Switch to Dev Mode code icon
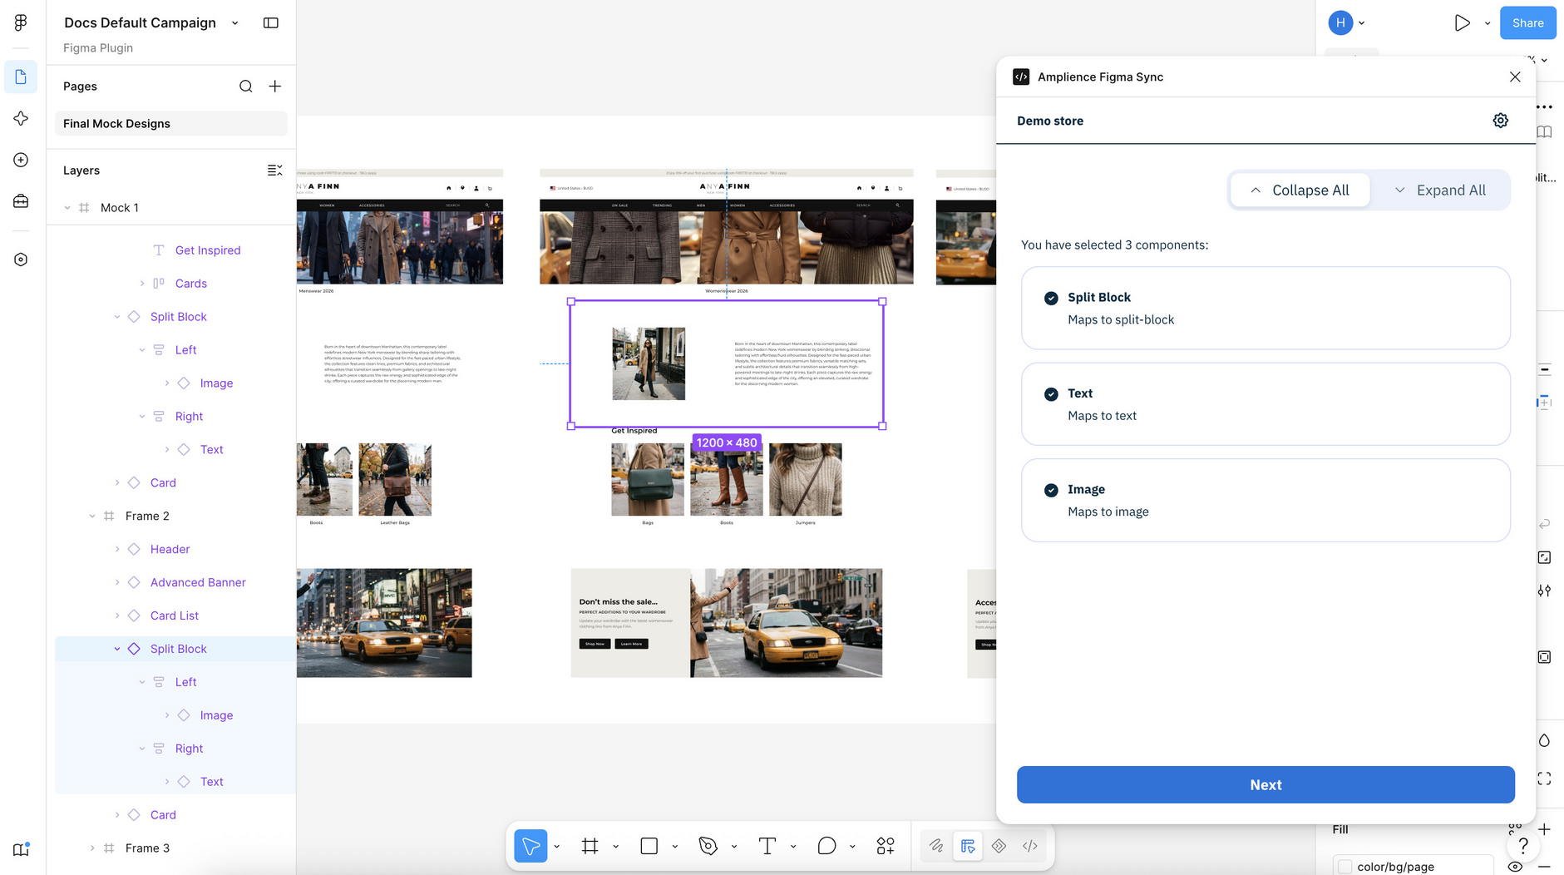 [x=1030, y=846]
